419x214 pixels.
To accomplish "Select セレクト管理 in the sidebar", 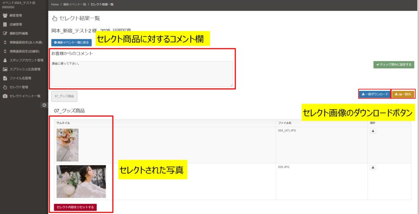I will click(x=18, y=87).
